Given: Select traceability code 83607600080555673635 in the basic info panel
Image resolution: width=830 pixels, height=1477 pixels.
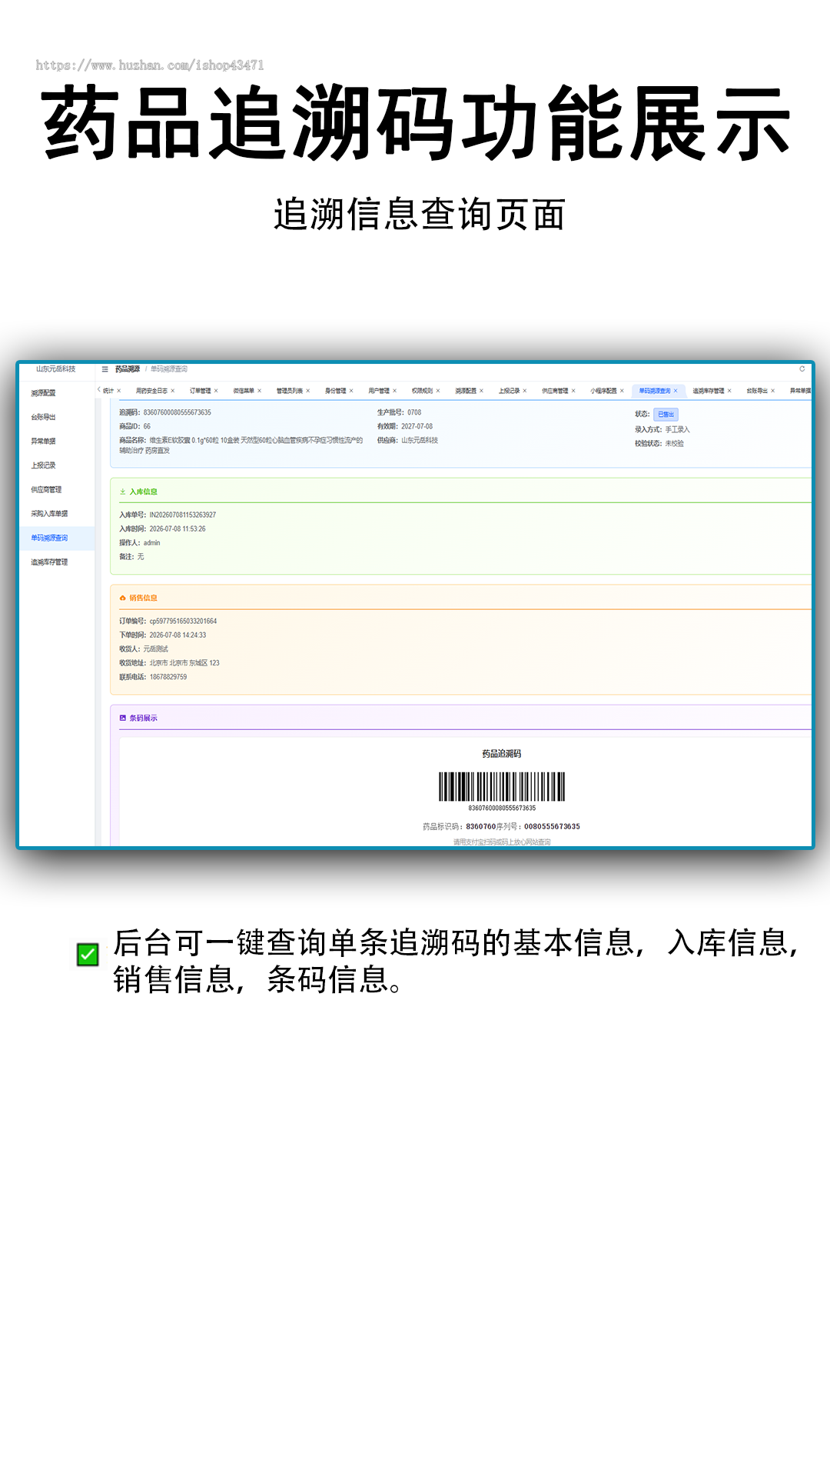Looking at the screenshot, I should click(178, 413).
